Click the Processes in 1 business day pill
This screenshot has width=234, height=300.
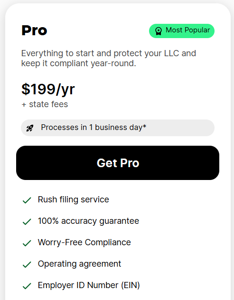pyautogui.click(x=118, y=128)
